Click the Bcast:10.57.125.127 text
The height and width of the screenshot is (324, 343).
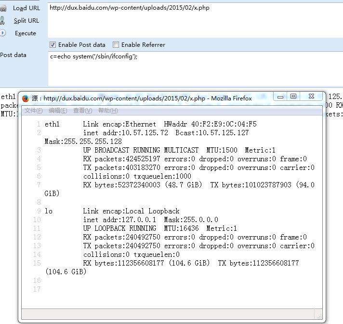212,133
